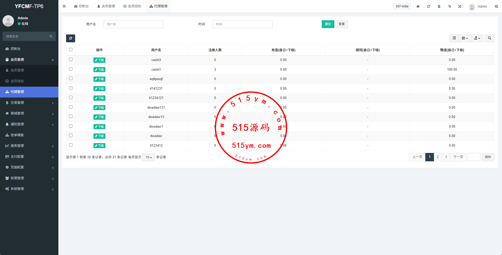Open the page size 10 dropdown
502x255 pixels.
(x=149, y=157)
